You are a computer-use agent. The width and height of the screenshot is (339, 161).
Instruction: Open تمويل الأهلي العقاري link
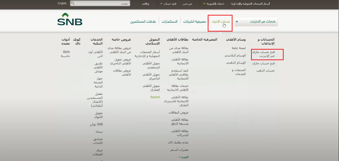coord(151,88)
